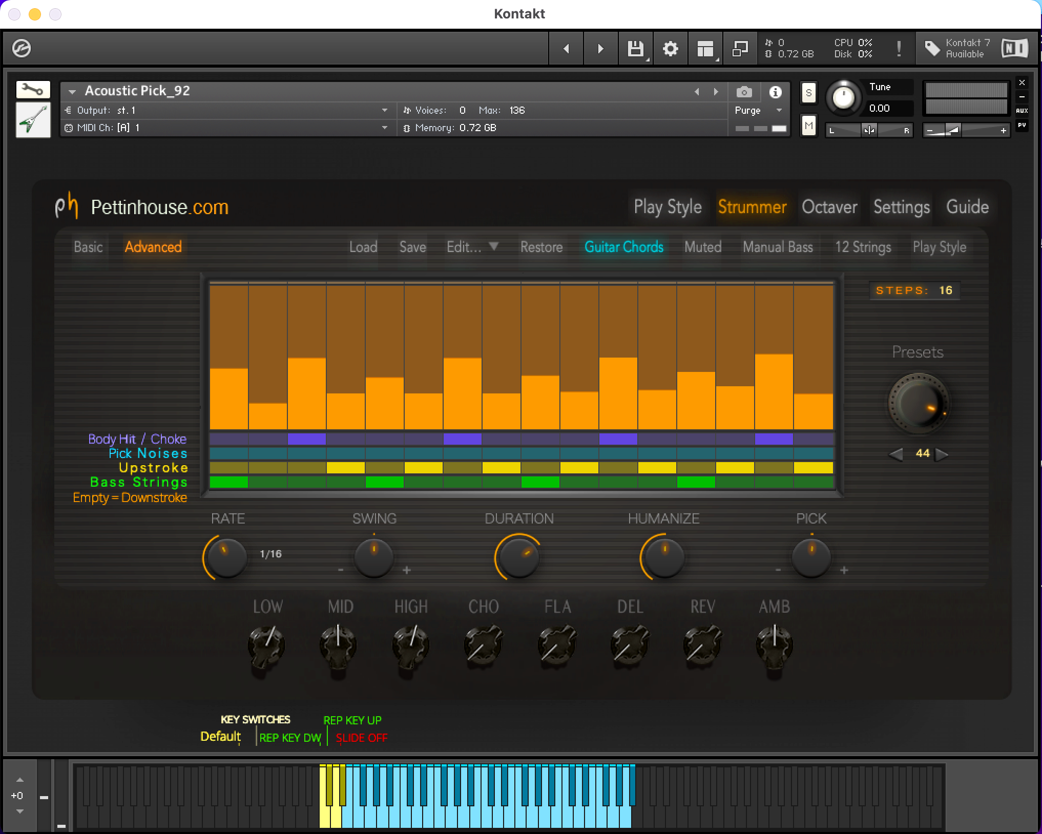The height and width of the screenshot is (834, 1042).
Task: Select the Advanced strummer mode
Action: pyautogui.click(x=153, y=247)
